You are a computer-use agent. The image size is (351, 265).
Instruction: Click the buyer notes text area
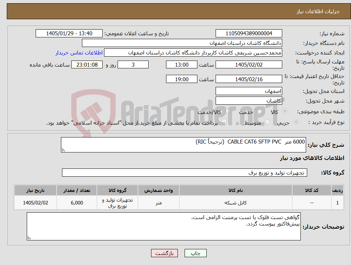click(164, 226)
